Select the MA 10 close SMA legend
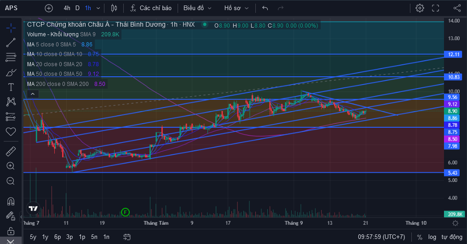Screen dimensions: 467x244 [63, 54]
